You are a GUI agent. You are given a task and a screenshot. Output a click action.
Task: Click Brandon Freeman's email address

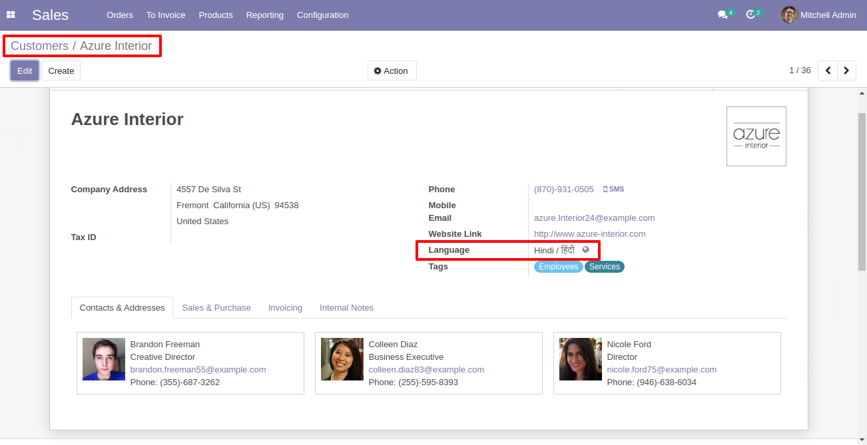[198, 370]
